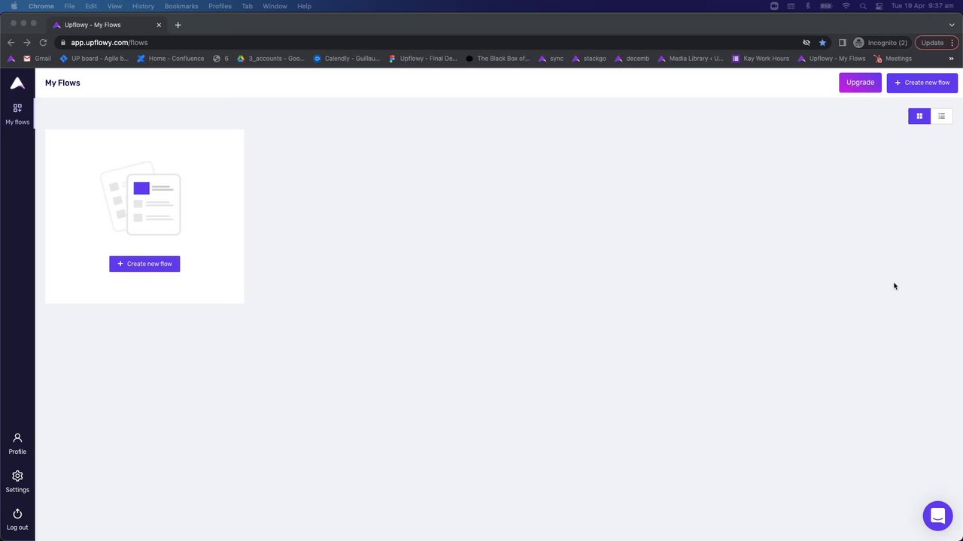
Task: Click the Upflowy logo in the sidebar
Action: tap(17, 83)
